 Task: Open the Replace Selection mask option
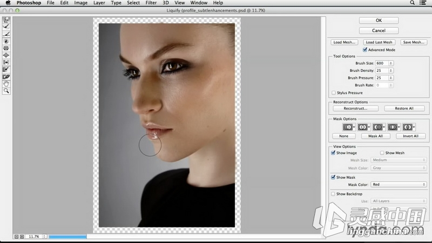349,127
